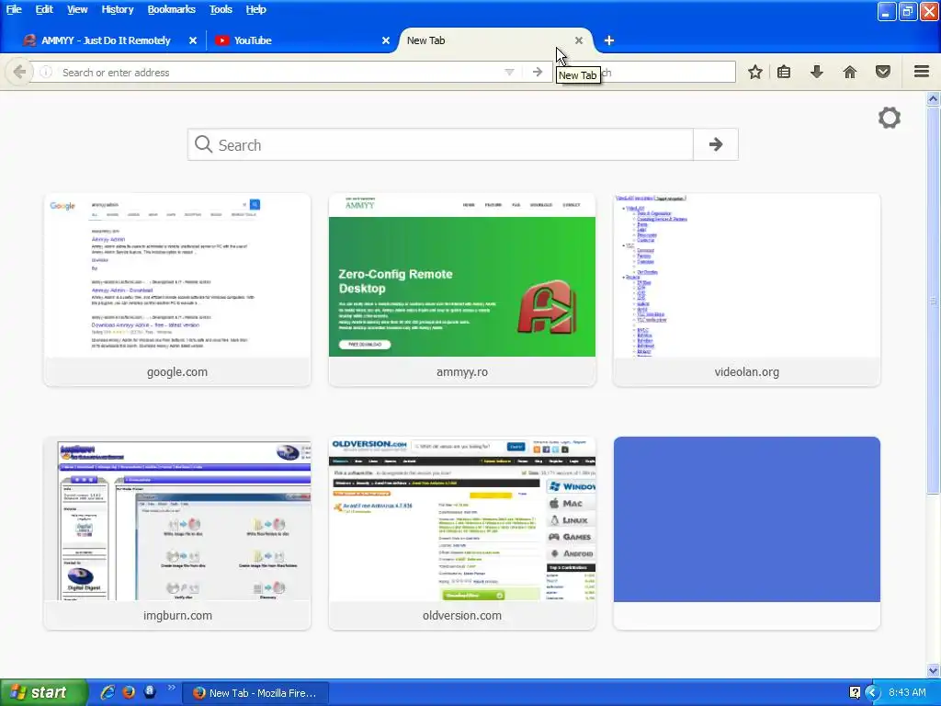This screenshot has width=941, height=706.
Task: Select the New Tab tab
Action: tap(426, 40)
